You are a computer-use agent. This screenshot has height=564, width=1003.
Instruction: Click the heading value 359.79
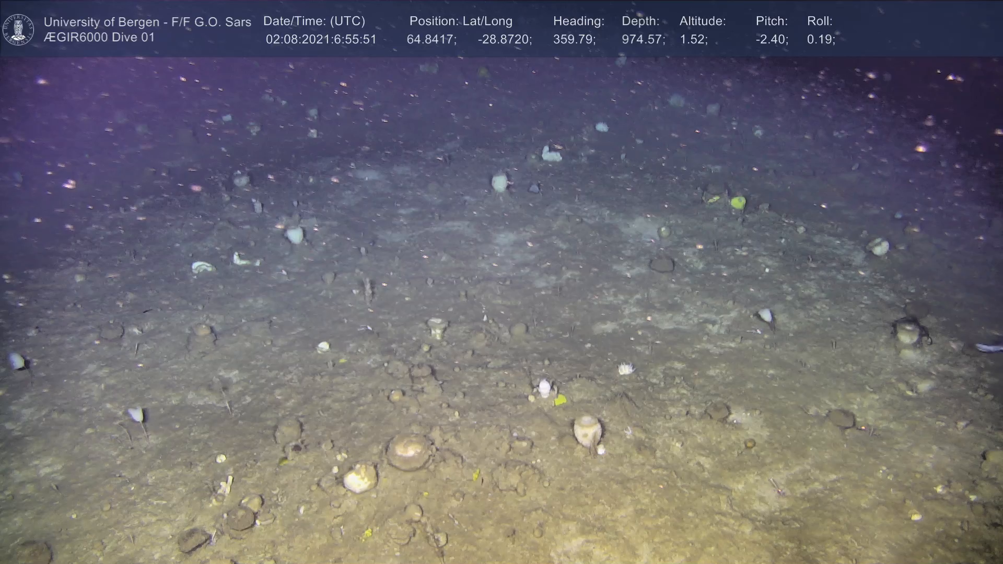click(574, 39)
